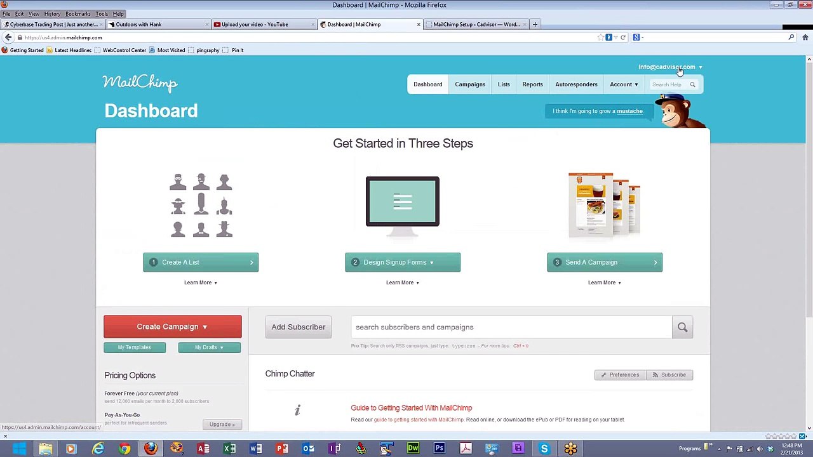Open Photoshop from the taskbar
This screenshot has height=457, width=813.
coord(439,449)
